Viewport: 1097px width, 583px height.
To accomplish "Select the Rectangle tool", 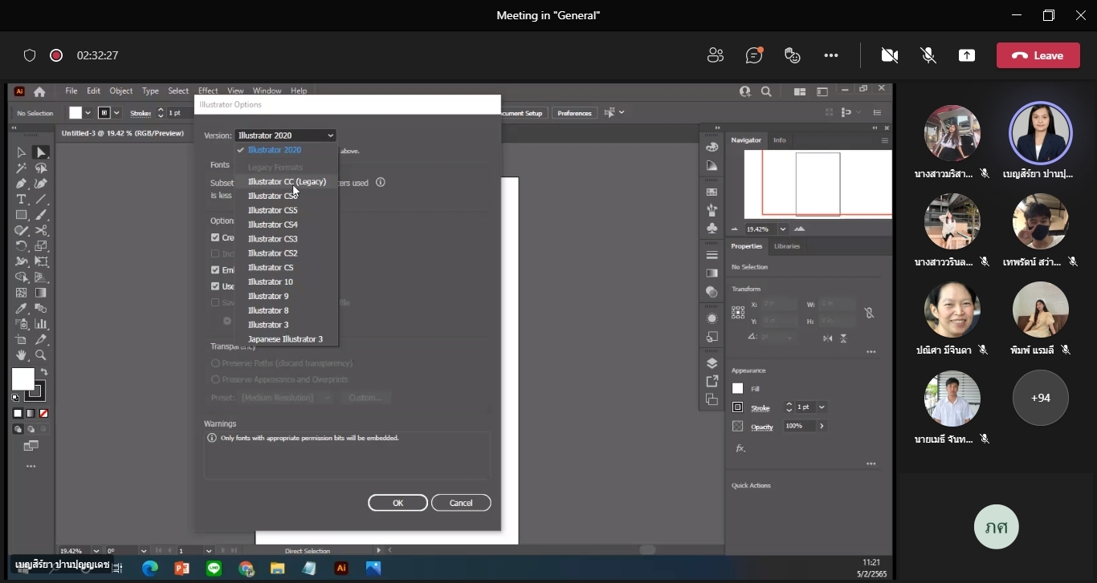I will (22, 215).
